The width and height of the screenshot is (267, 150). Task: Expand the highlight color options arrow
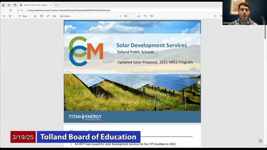(14, 16)
